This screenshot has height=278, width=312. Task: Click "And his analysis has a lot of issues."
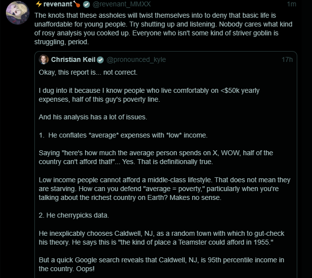pos(93,117)
